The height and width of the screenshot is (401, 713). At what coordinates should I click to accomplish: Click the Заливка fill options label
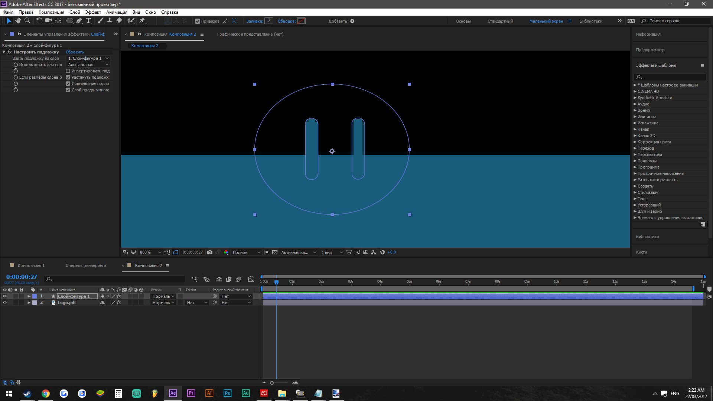255,21
